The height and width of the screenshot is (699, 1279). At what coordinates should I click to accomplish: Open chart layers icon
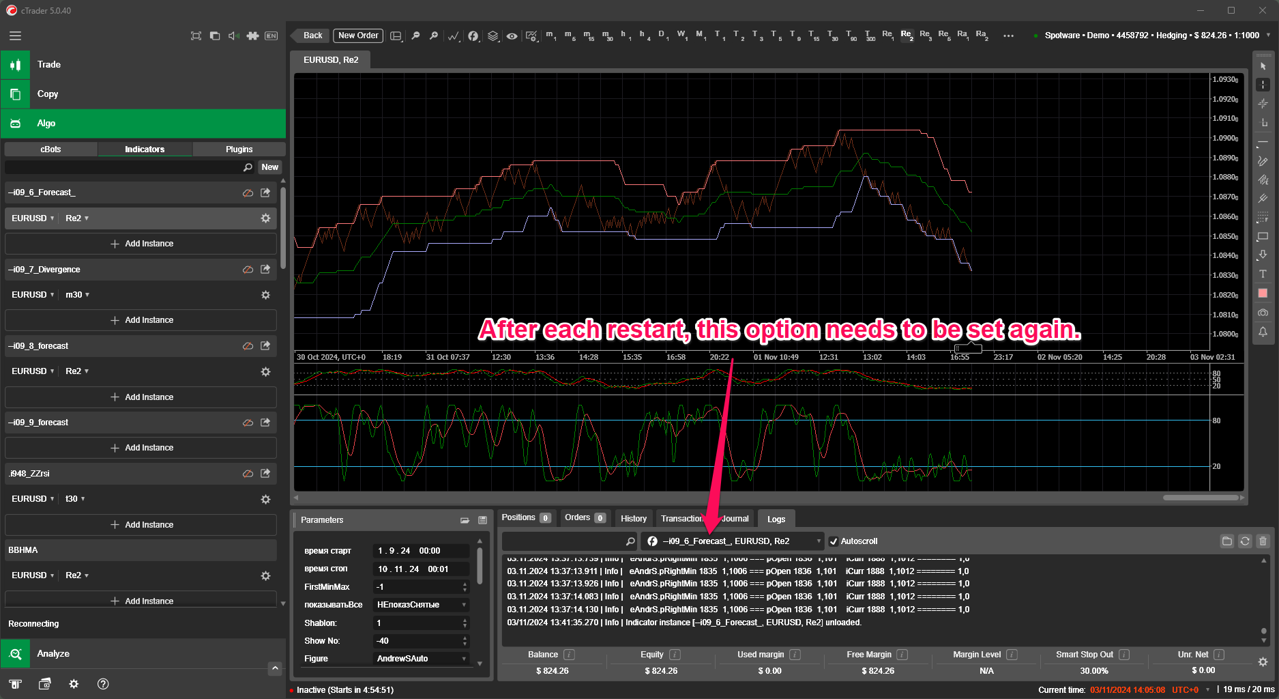click(493, 35)
